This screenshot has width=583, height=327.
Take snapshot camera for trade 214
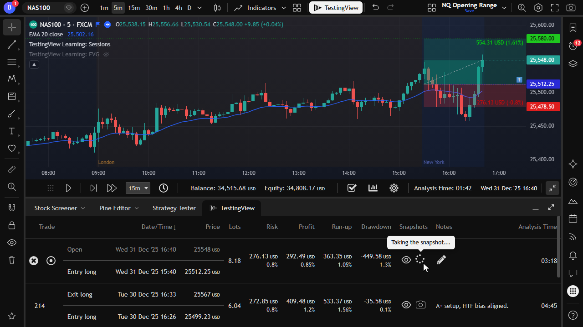pos(421,305)
